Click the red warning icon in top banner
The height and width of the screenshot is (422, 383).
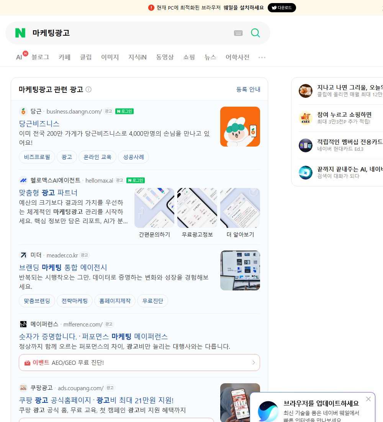coord(151,8)
